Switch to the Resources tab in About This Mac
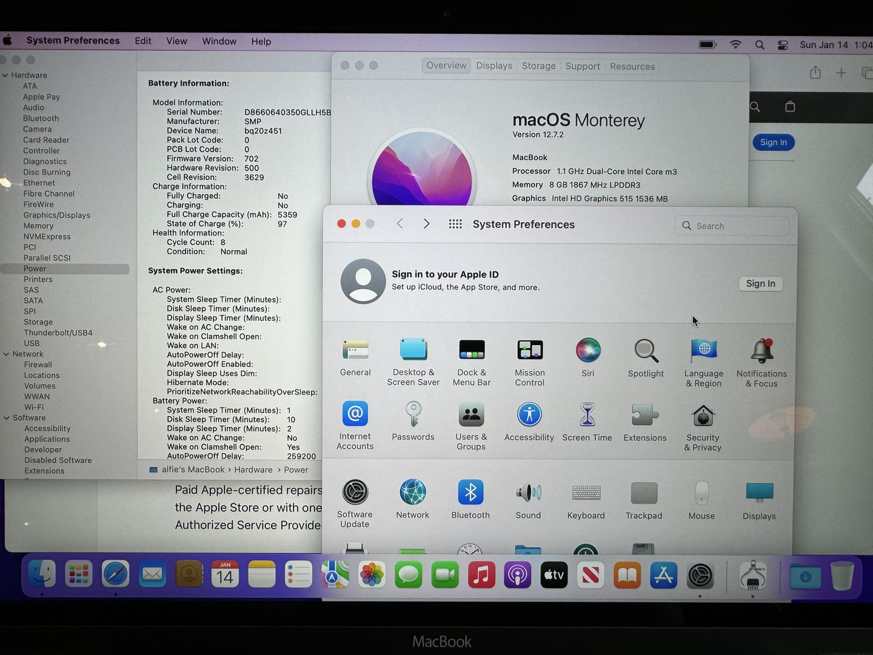 [x=632, y=67]
